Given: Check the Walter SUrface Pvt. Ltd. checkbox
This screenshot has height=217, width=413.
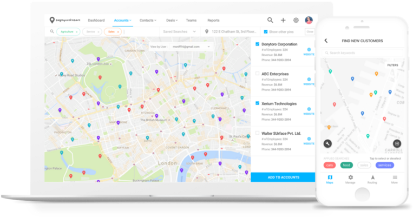Looking at the screenshot, I should point(257,133).
